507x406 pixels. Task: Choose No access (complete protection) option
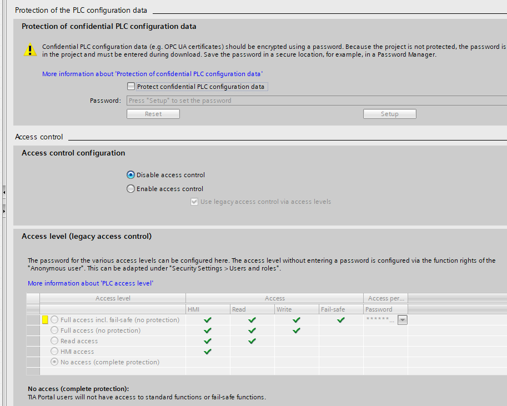pos(54,362)
